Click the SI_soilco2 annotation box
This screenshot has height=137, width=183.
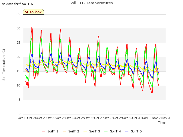tap(33, 12)
